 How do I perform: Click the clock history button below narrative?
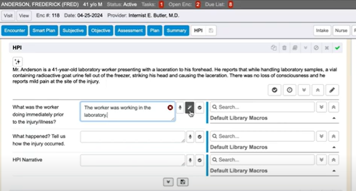pyautogui.click(x=289, y=90)
